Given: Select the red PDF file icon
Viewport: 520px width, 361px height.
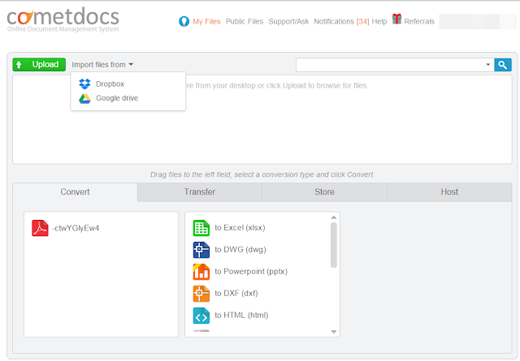Looking at the screenshot, I should tap(40, 228).
